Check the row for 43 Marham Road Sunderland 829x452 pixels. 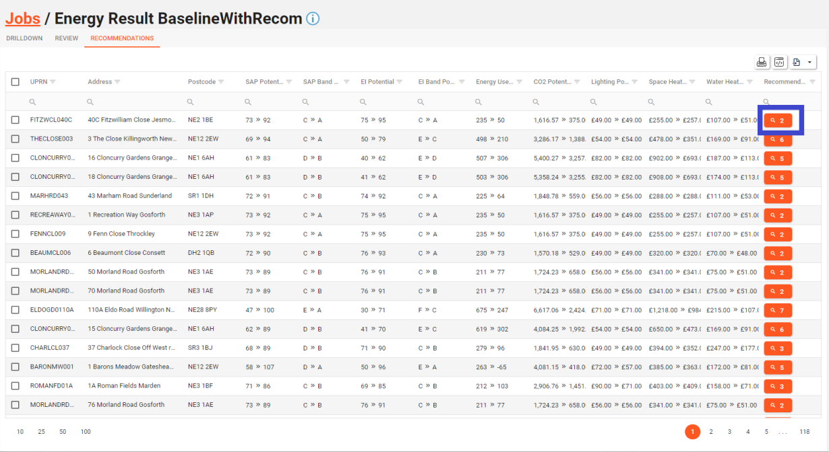(x=16, y=196)
